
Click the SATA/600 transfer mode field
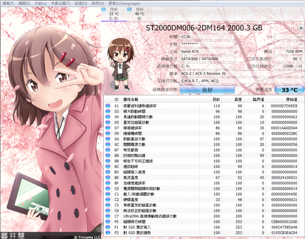point(207,59)
